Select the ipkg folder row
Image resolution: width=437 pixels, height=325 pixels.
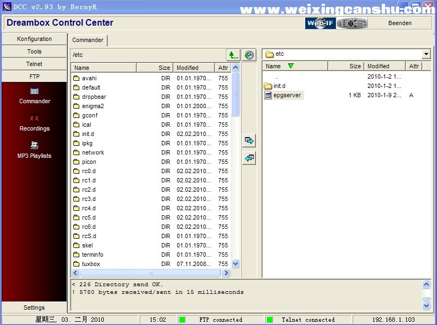tap(152, 143)
